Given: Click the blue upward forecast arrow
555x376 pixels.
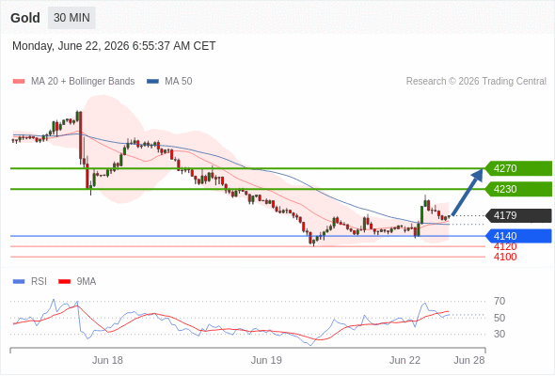Looking at the screenshot, I should click(468, 192).
